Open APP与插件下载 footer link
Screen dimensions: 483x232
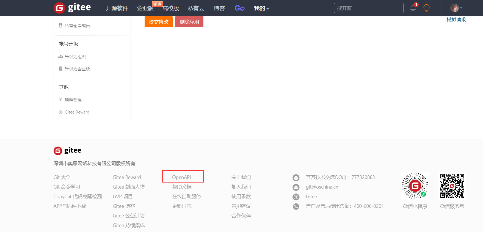[70, 206]
